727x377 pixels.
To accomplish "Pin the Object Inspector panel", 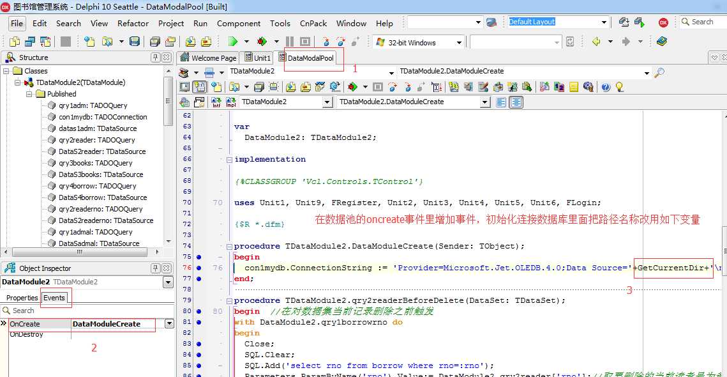I will tap(156, 268).
